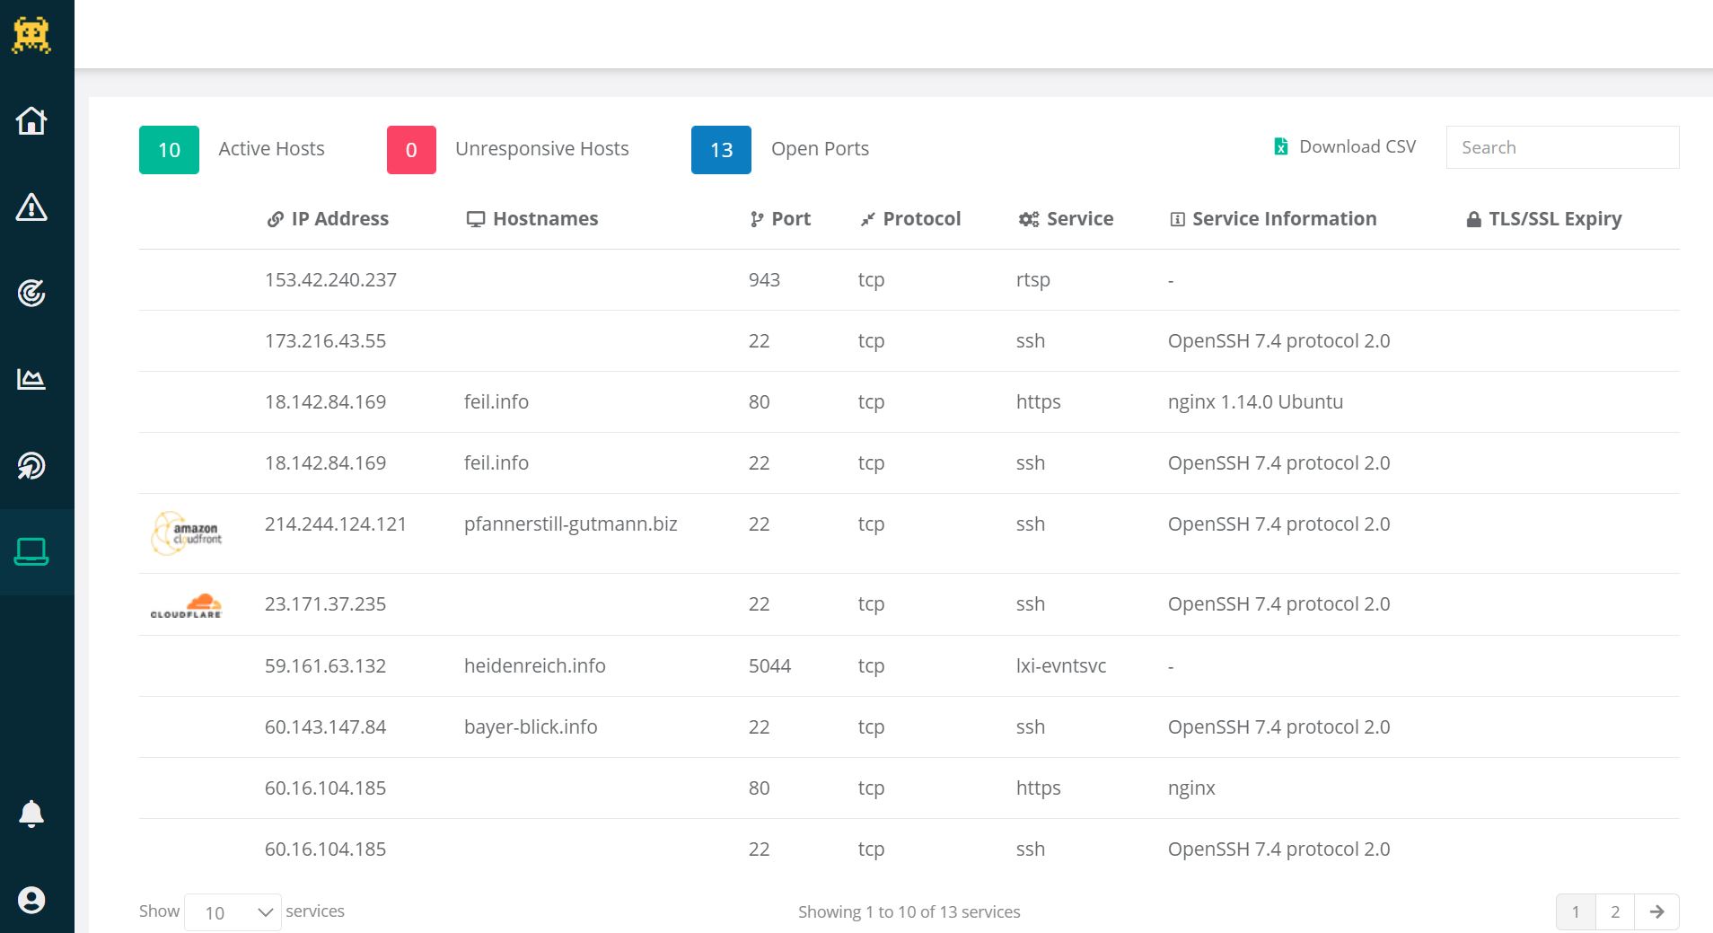Go to page 2

(x=1615, y=912)
